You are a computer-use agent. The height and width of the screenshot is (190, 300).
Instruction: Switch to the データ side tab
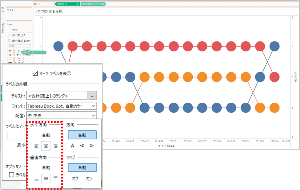tap(3, 10)
